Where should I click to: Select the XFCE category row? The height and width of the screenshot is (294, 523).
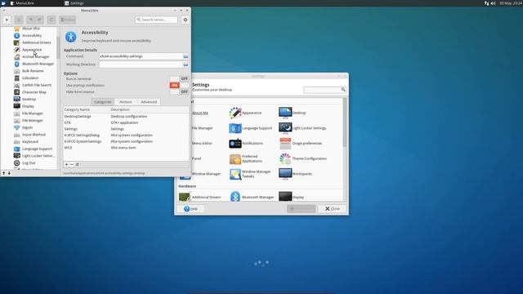126,148
